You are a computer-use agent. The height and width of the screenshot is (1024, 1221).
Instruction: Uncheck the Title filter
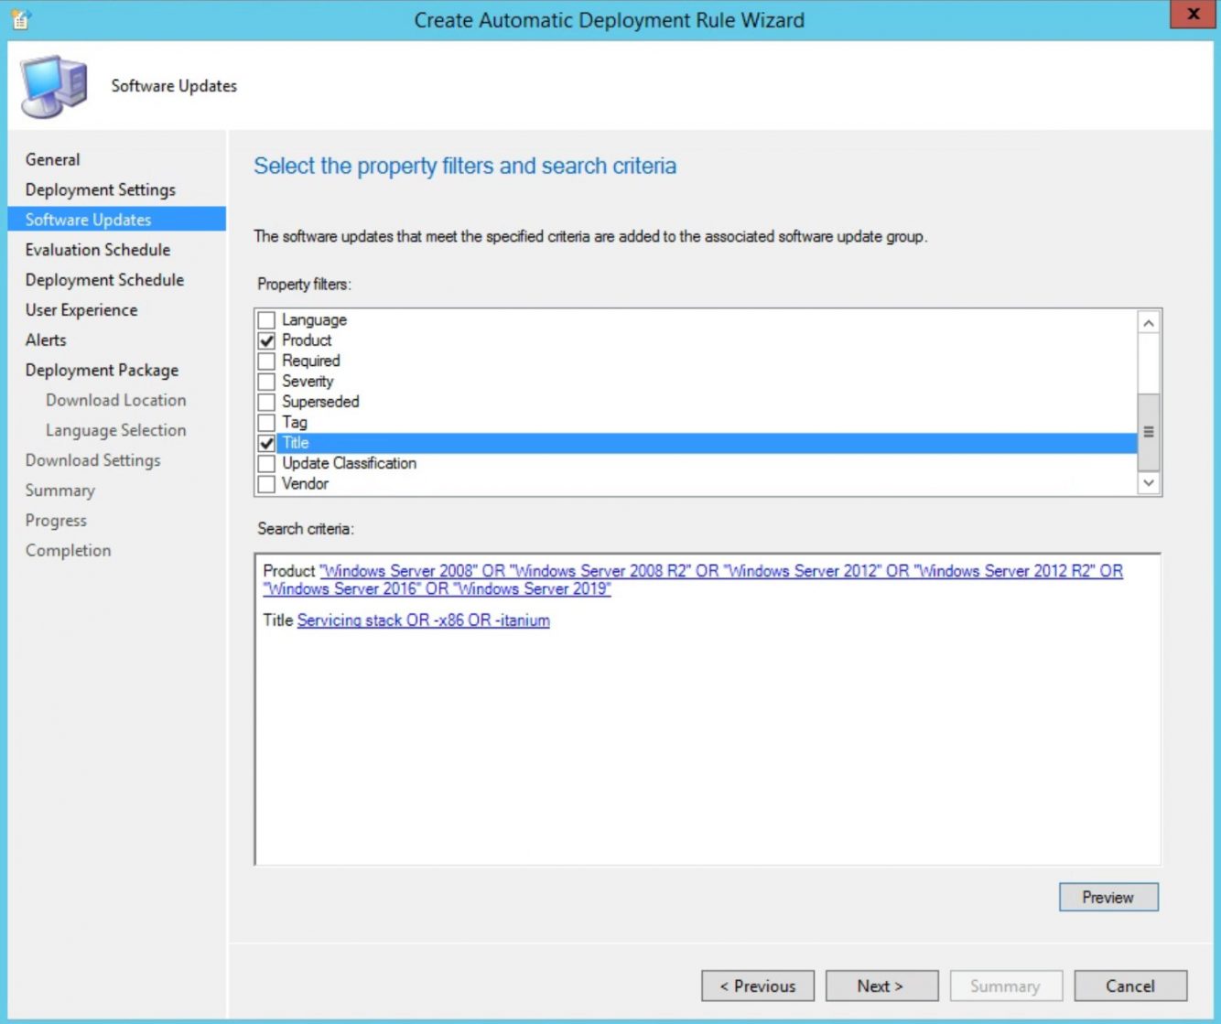click(x=266, y=442)
